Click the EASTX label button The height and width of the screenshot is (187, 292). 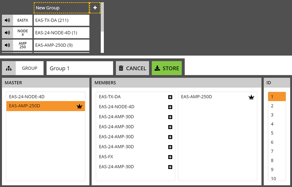(23, 20)
